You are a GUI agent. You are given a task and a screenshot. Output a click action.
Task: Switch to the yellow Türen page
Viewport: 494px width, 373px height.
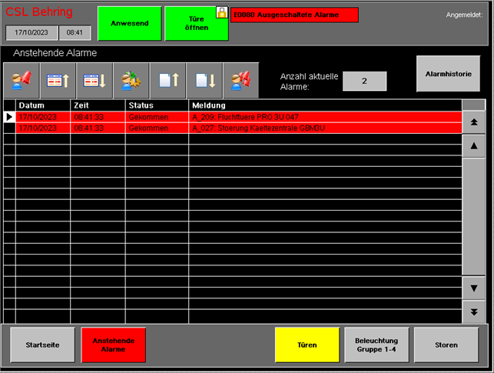click(x=307, y=345)
